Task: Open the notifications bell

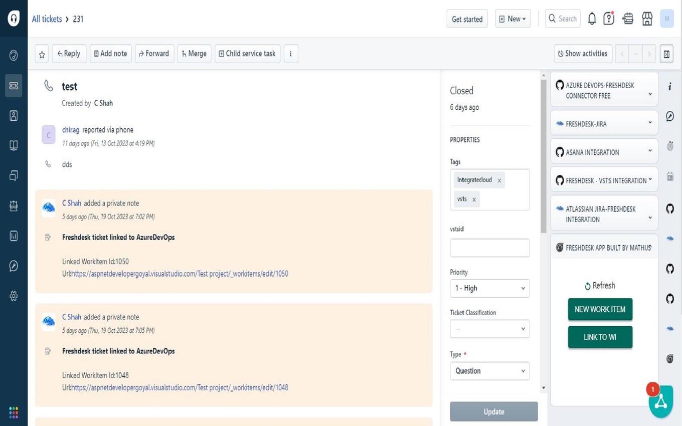Action: [592, 19]
